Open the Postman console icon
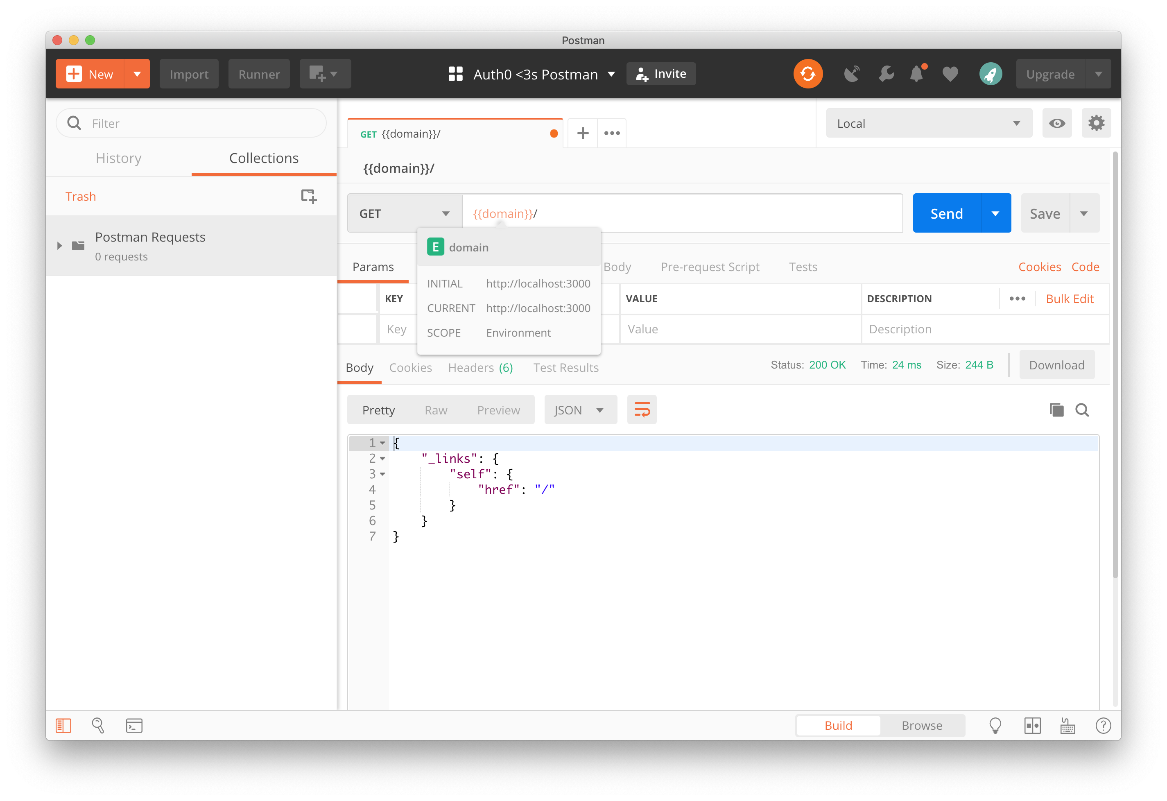This screenshot has width=1167, height=801. (x=133, y=725)
